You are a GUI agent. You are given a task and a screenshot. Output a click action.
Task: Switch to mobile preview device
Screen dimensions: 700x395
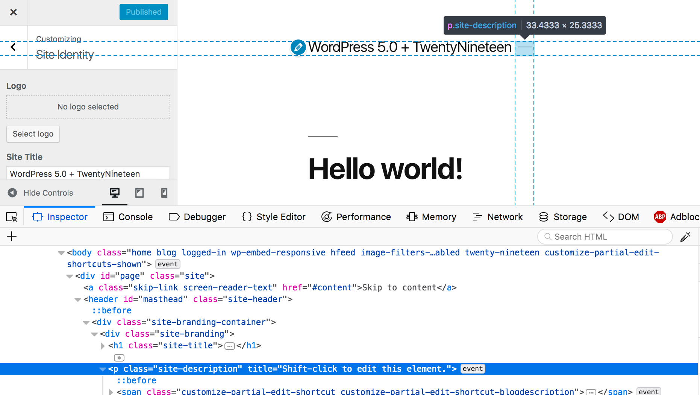coord(164,193)
